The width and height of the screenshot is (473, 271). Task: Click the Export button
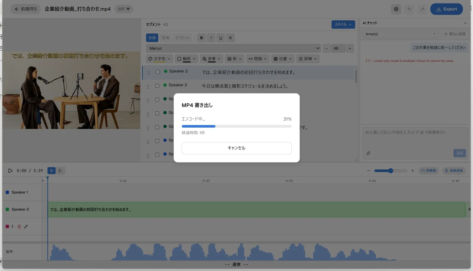(446, 9)
